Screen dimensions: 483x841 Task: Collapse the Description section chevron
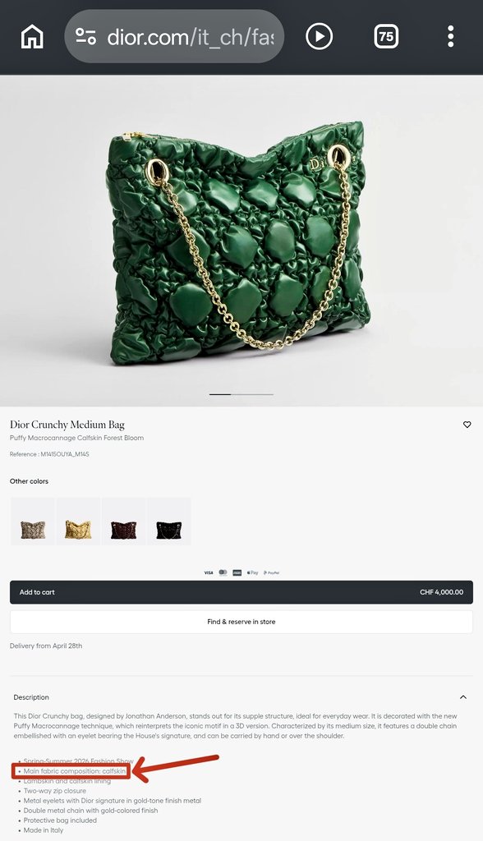463,697
